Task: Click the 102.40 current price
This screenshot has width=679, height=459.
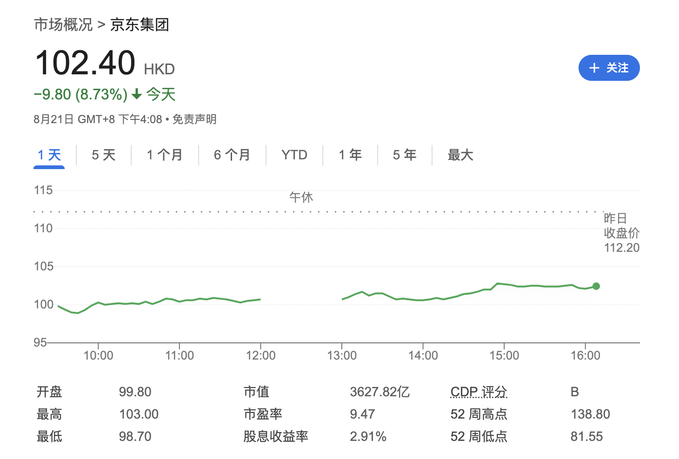Action: 85,63
